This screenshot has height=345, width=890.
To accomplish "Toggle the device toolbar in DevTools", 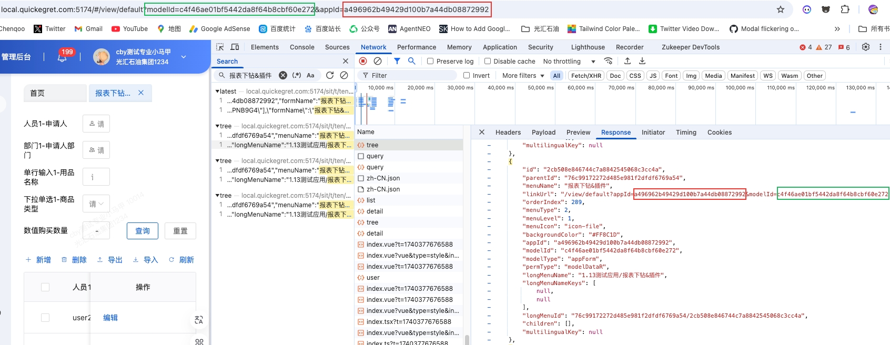I will click(235, 47).
